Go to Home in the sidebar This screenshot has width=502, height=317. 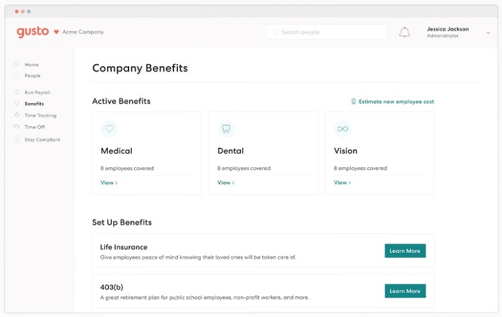tap(31, 65)
